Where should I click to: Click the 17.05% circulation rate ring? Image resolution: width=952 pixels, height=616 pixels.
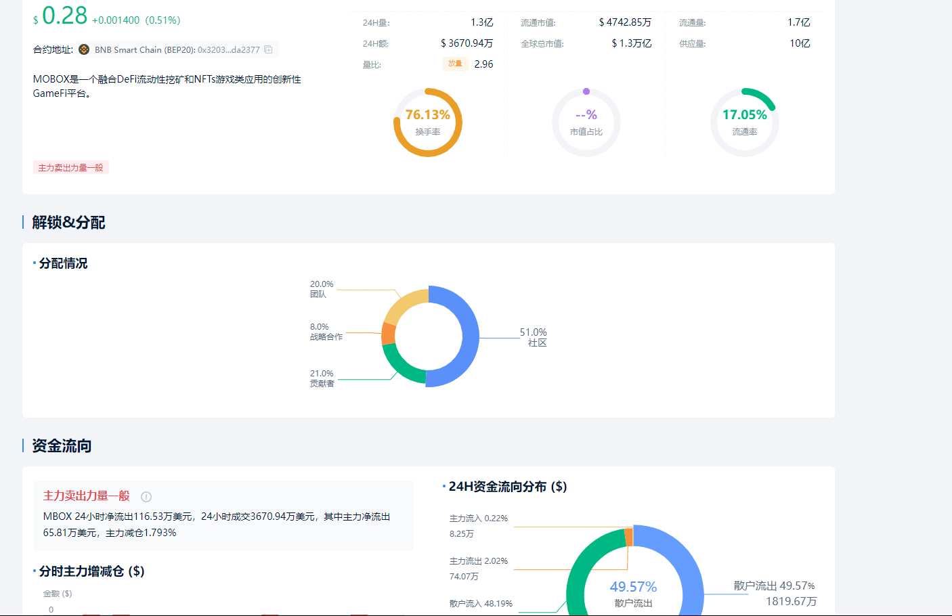point(745,123)
